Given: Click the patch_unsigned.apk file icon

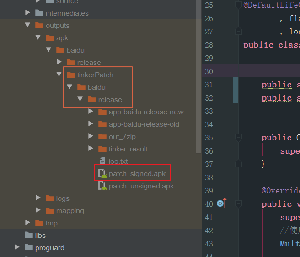Looking at the screenshot, I should [x=102, y=186].
